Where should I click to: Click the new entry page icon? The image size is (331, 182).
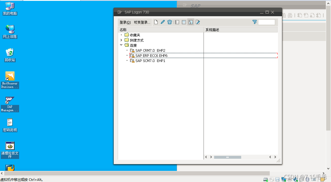click(x=156, y=22)
